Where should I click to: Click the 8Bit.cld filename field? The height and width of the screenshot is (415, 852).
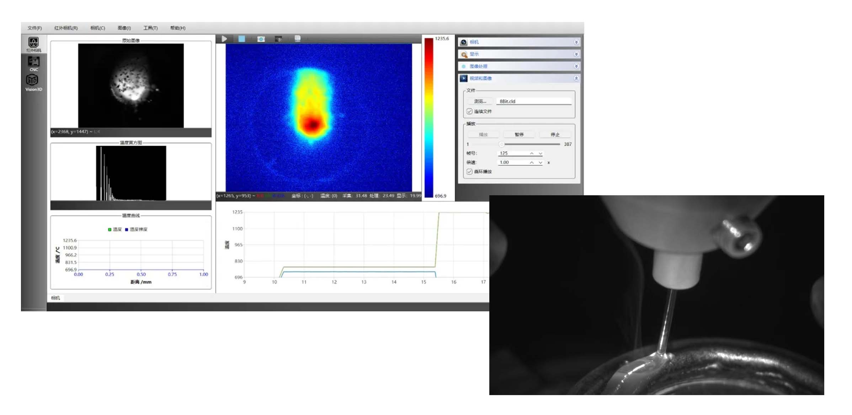(x=533, y=102)
